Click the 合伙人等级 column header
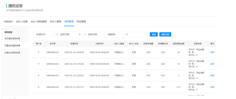The width and height of the screenshot is (236, 99). pyautogui.click(x=119, y=44)
